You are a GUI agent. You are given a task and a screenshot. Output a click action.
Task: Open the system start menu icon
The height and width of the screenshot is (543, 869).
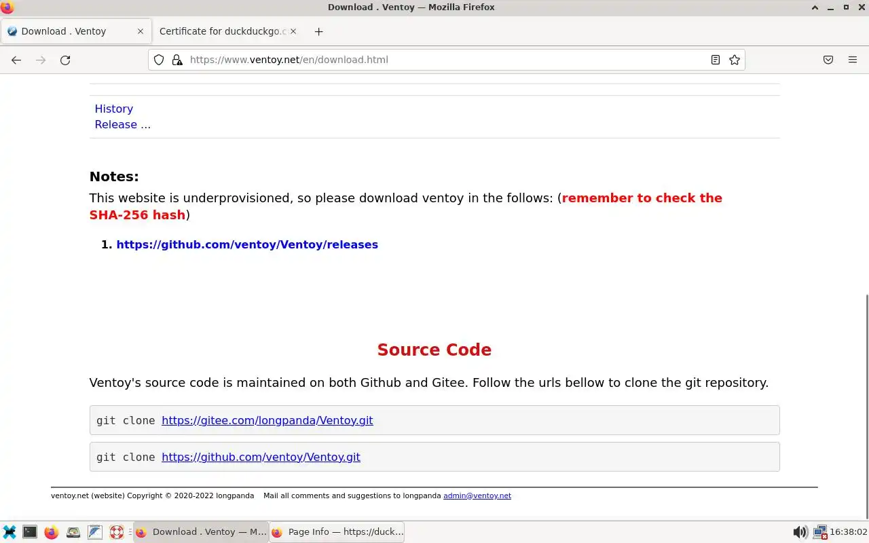10,532
